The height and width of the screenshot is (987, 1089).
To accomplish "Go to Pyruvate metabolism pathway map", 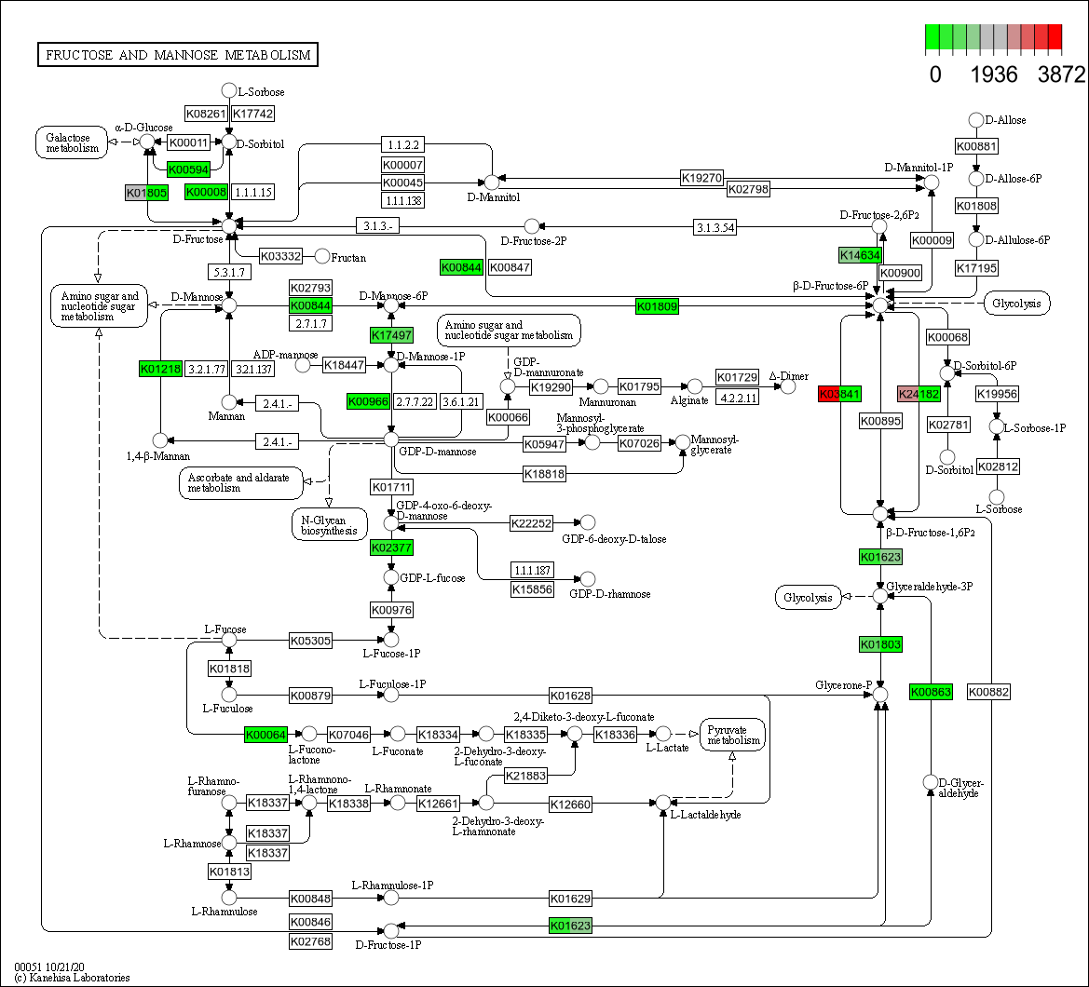I will coord(732,734).
